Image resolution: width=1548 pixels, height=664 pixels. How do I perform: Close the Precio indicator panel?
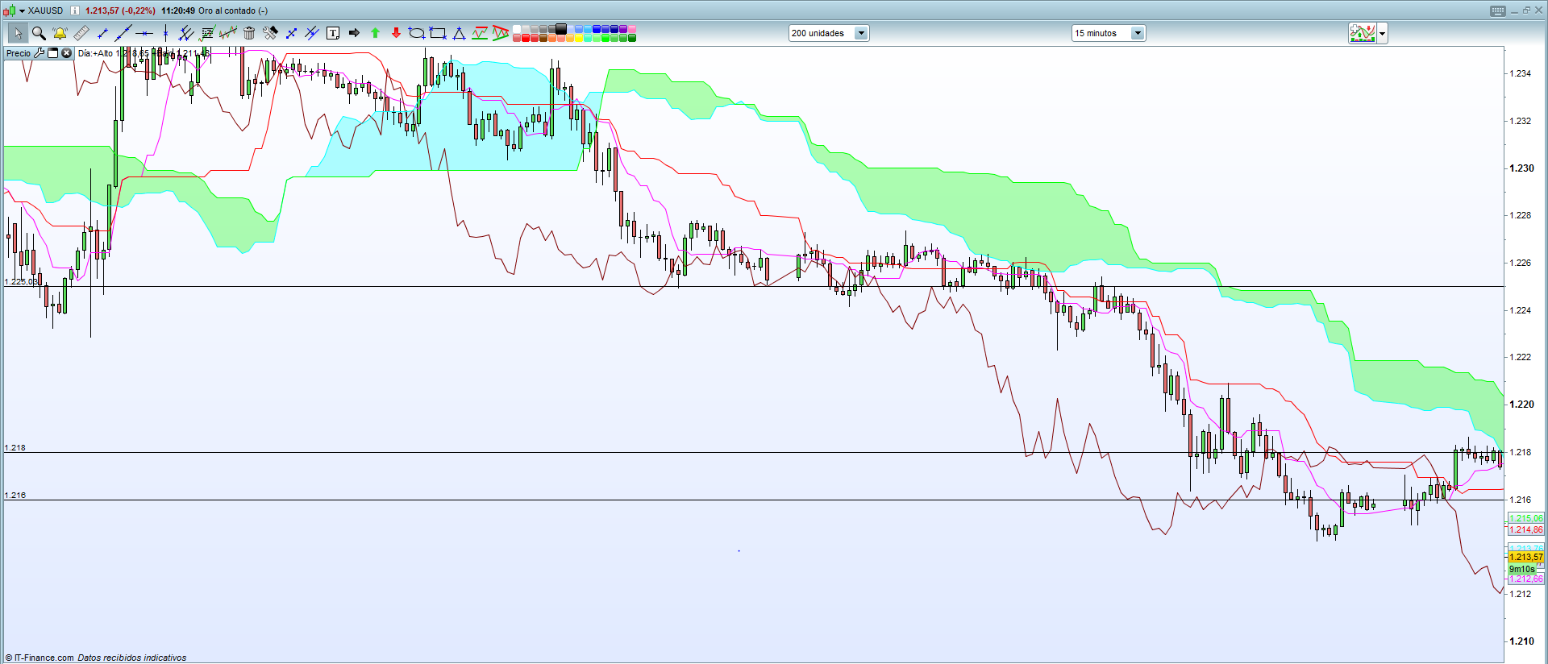[66, 53]
